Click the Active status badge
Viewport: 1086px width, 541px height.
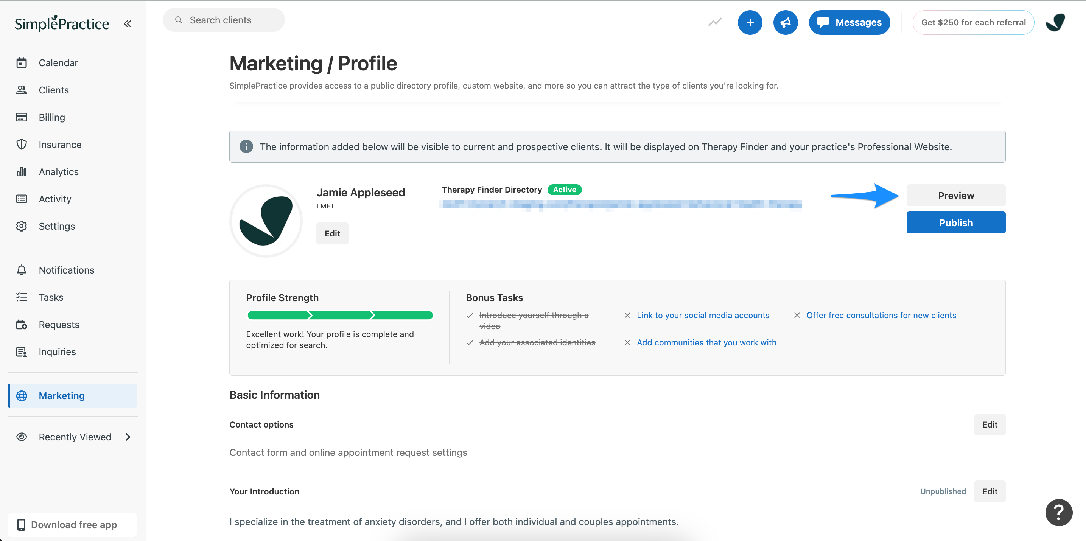pyautogui.click(x=565, y=190)
